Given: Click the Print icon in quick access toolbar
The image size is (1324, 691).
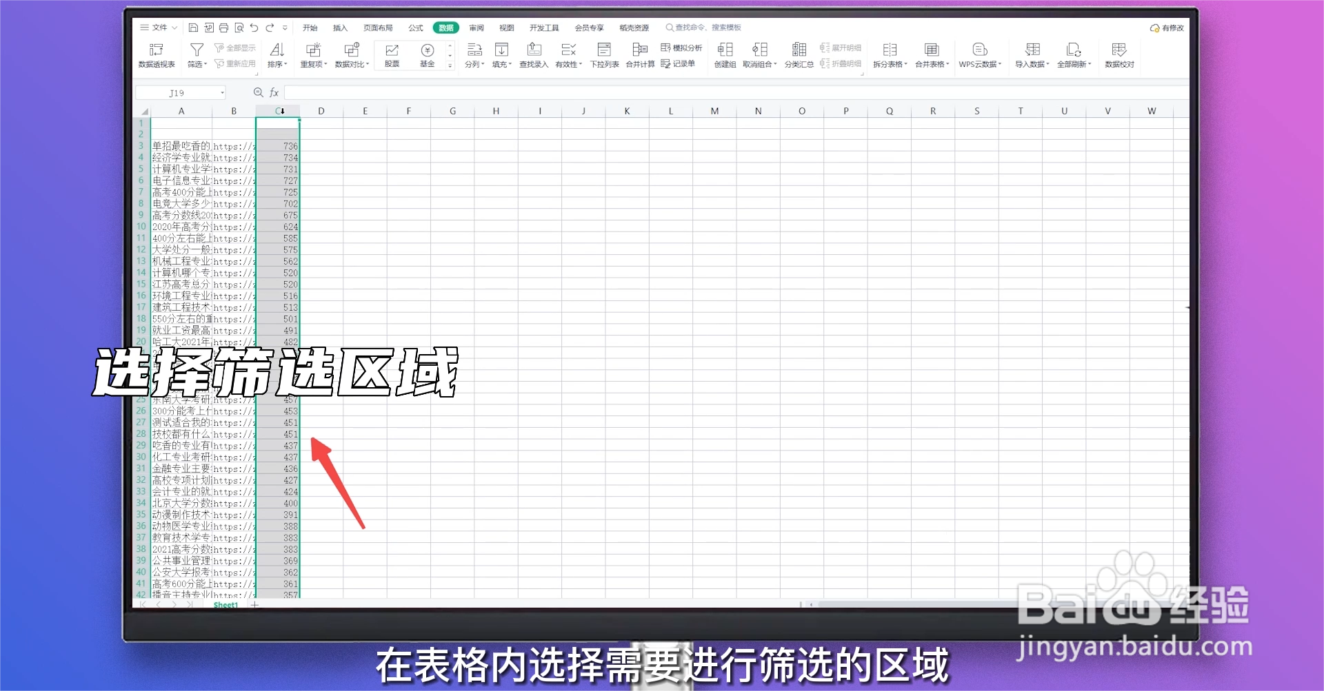Looking at the screenshot, I should click(x=223, y=28).
